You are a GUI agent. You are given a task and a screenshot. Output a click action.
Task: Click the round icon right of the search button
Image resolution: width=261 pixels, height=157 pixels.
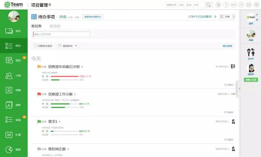(219, 5)
